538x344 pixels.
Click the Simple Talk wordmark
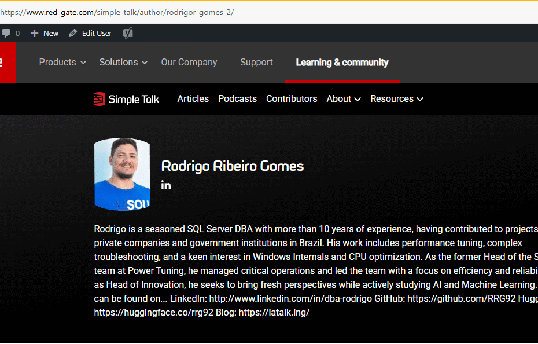[x=134, y=99]
